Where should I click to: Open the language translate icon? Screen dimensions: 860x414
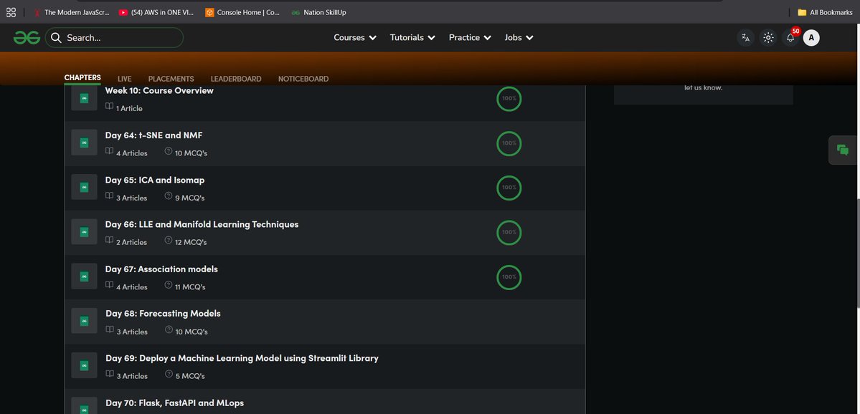(745, 38)
